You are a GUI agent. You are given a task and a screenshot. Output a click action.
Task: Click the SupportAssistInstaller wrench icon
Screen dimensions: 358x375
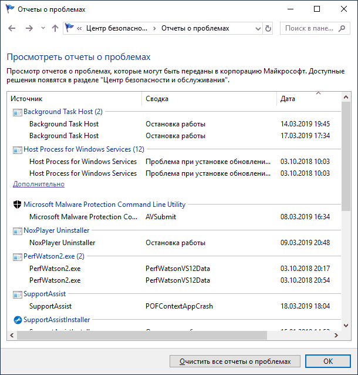(x=18, y=320)
